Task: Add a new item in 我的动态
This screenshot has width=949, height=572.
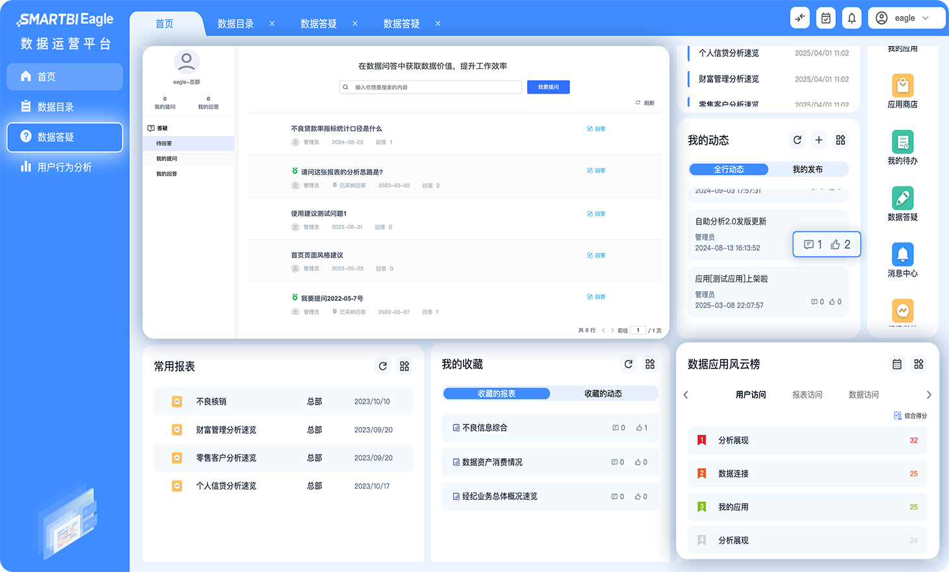Action: (819, 140)
